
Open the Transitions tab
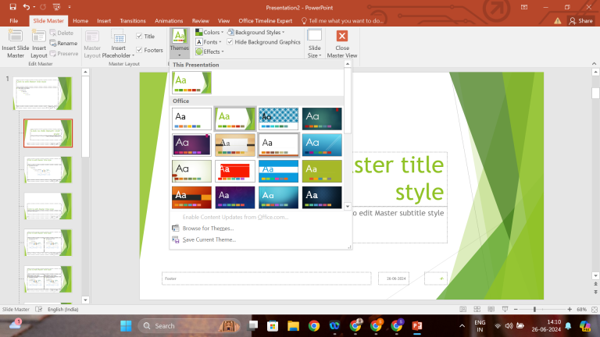click(x=132, y=20)
